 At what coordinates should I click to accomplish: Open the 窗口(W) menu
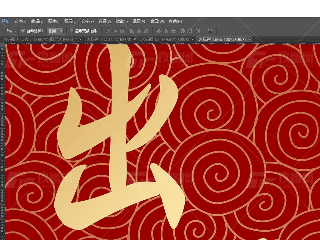(157, 21)
